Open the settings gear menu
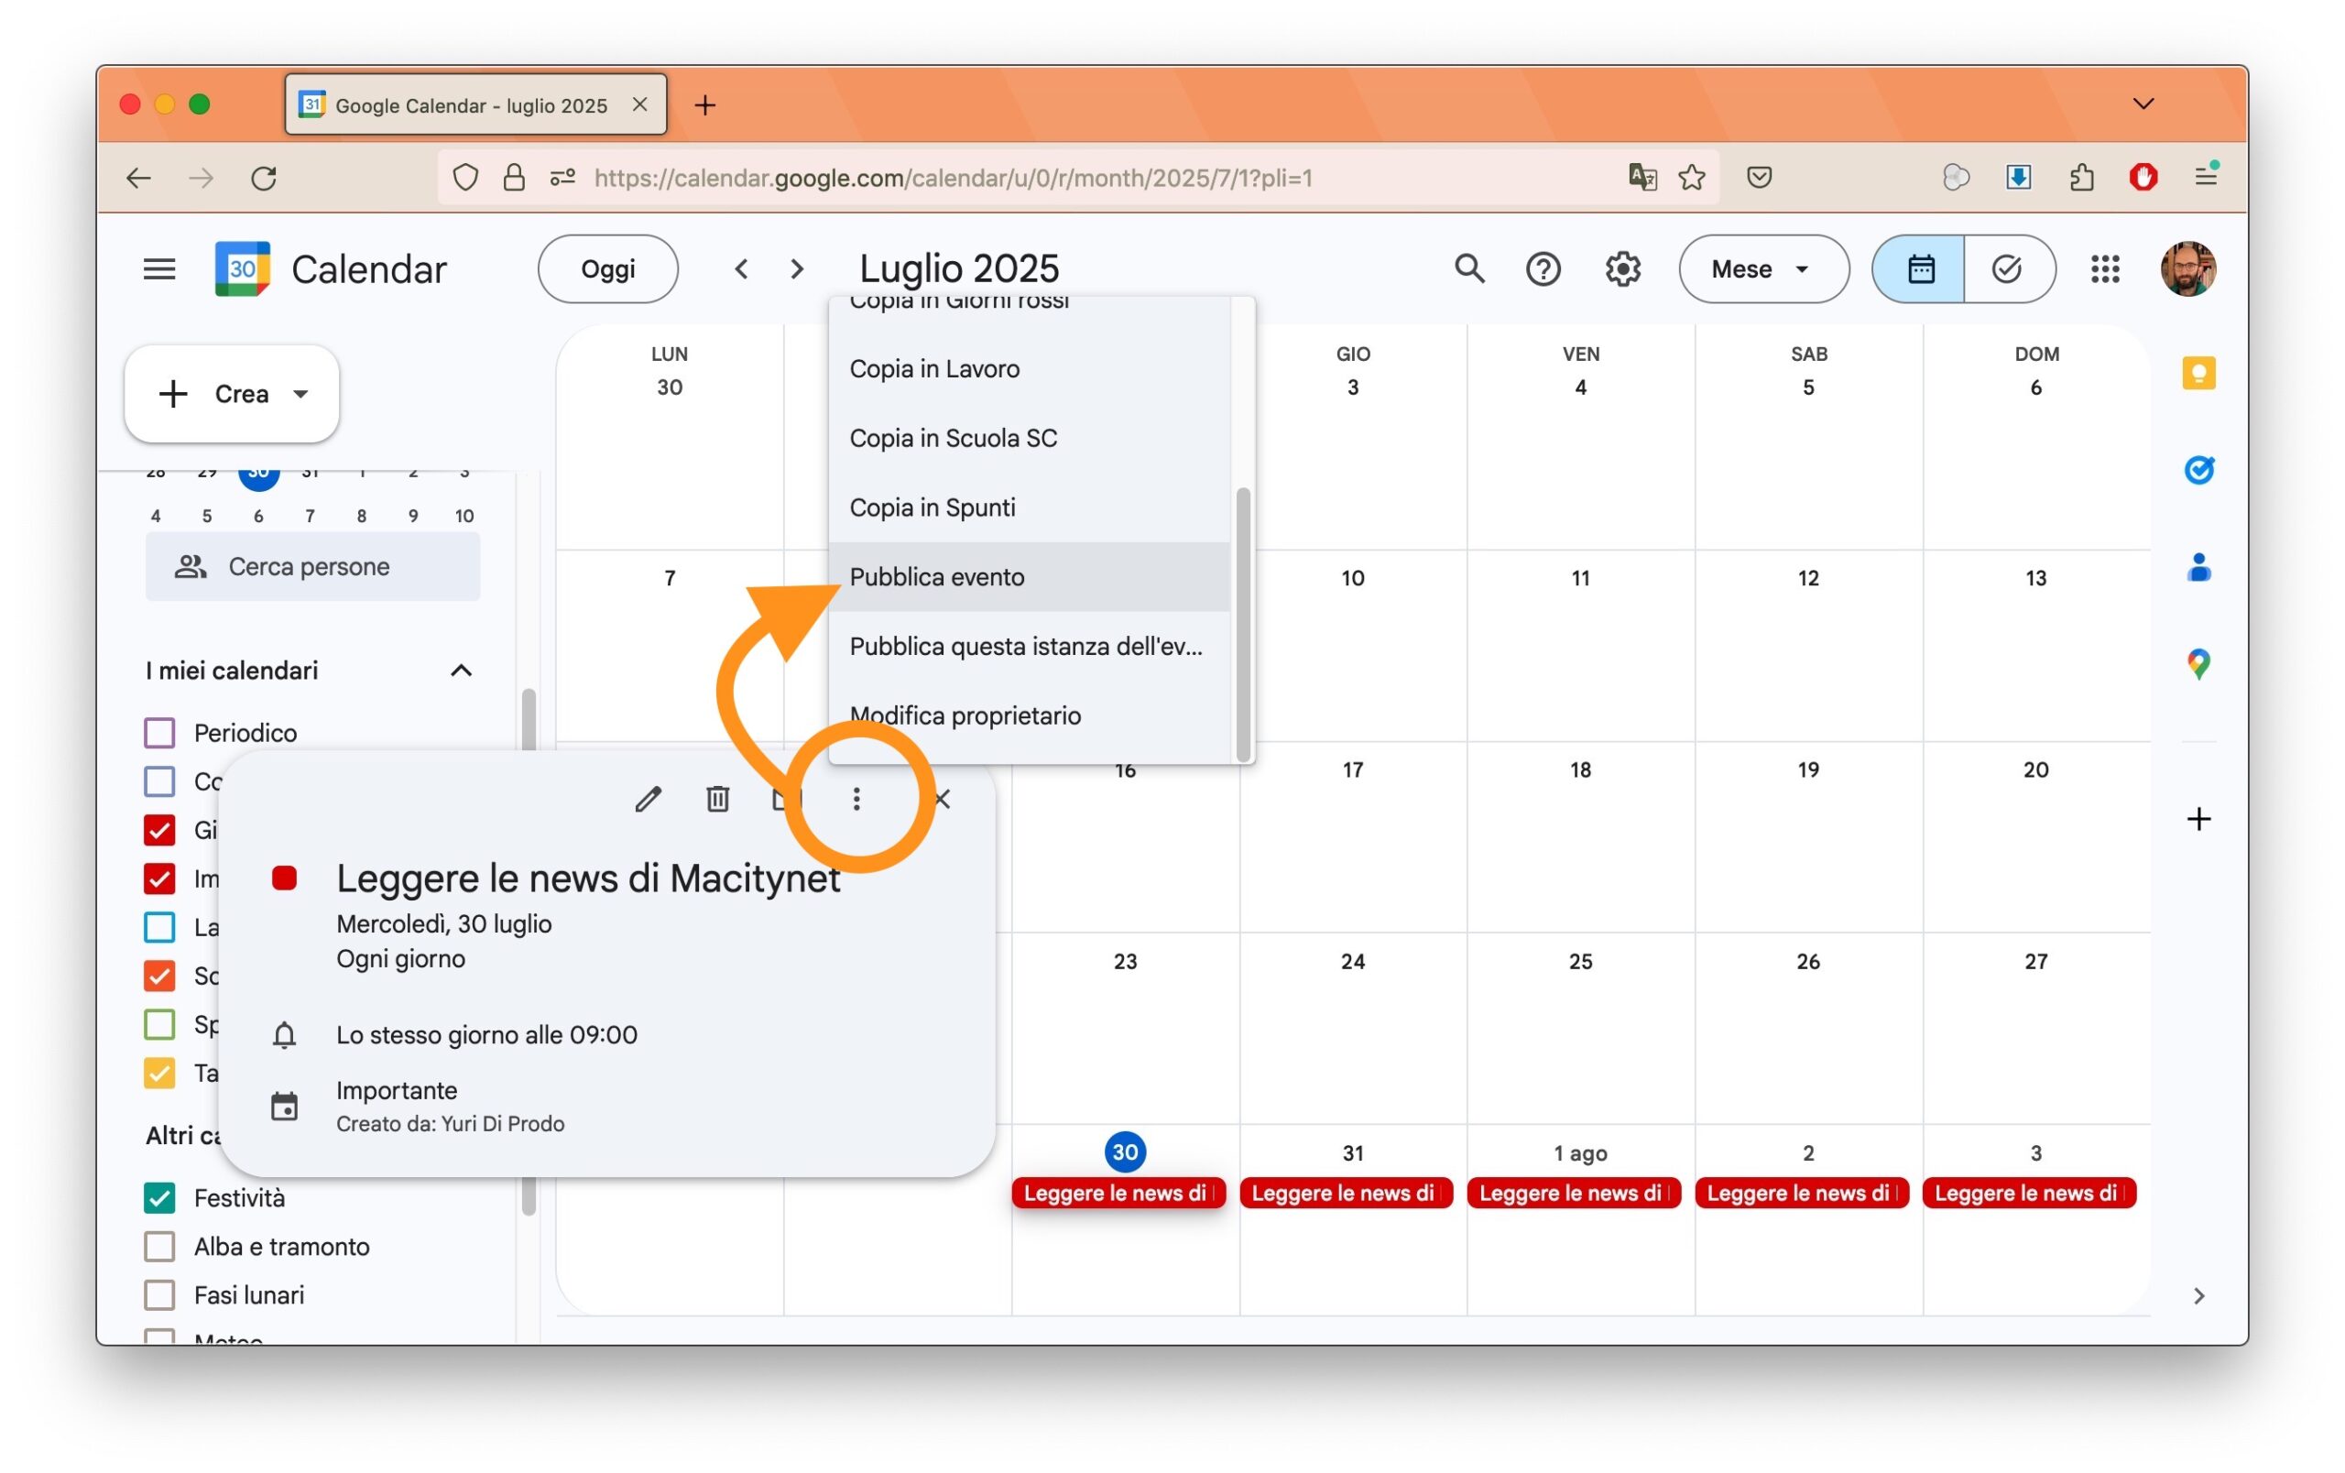The height and width of the screenshot is (1473, 2345). (x=1622, y=268)
